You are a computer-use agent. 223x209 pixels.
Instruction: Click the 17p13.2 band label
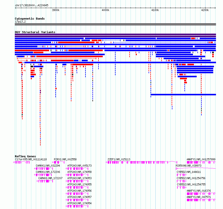(20, 22)
